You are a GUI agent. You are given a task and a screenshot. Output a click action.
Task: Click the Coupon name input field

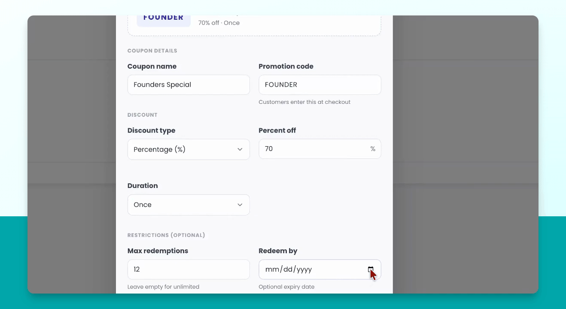click(x=189, y=85)
